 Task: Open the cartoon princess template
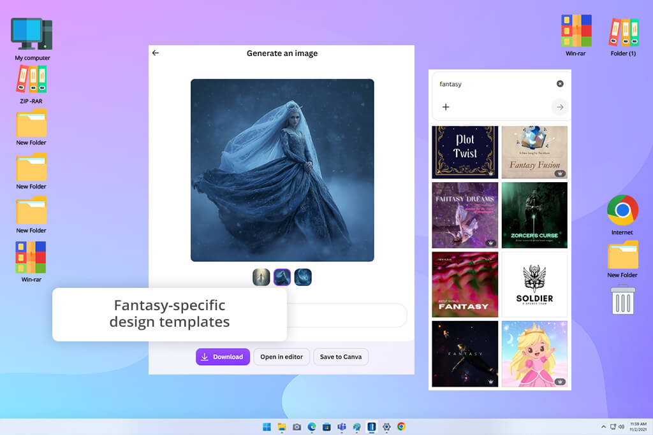click(x=534, y=354)
